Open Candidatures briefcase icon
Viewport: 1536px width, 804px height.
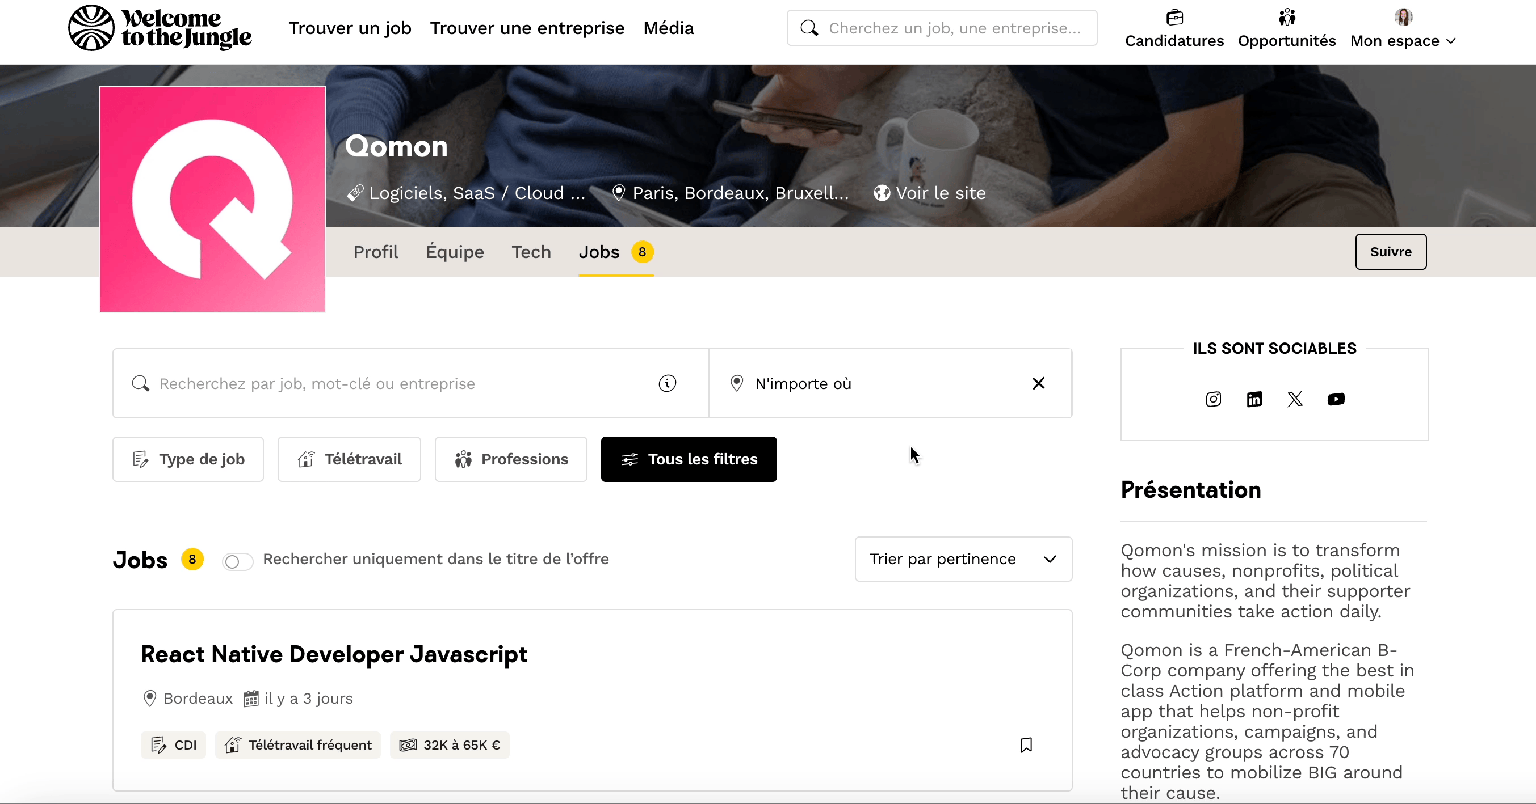click(x=1174, y=18)
